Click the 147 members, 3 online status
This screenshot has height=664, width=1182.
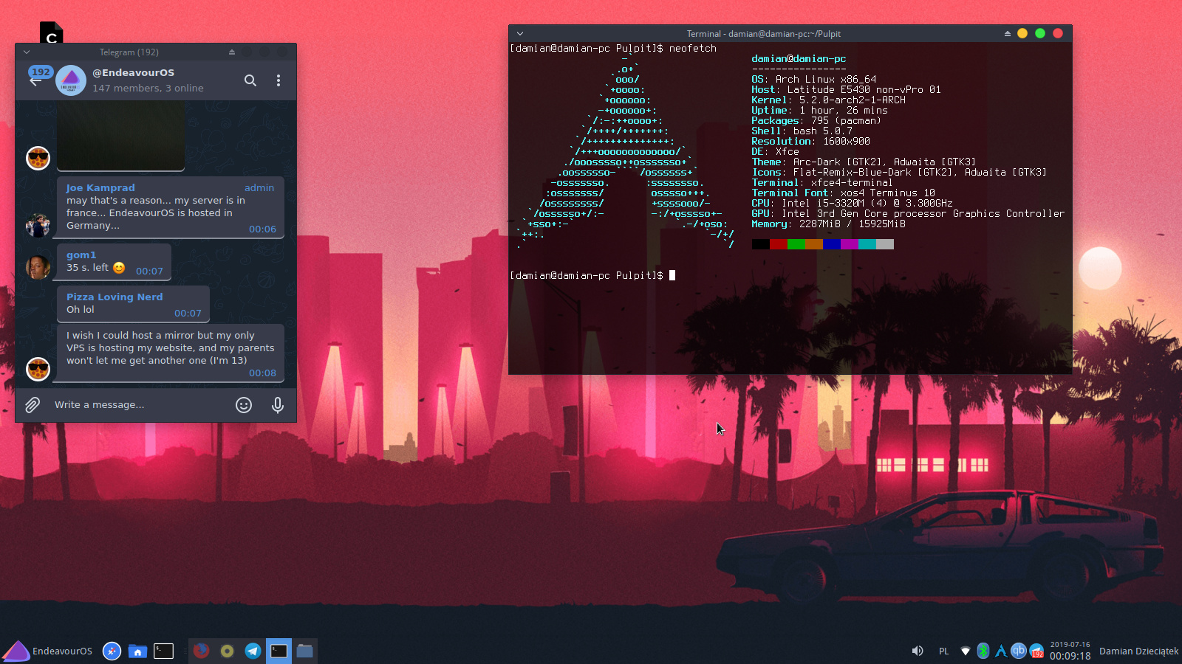point(148,88)
